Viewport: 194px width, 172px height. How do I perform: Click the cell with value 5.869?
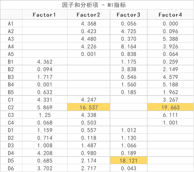45,107
